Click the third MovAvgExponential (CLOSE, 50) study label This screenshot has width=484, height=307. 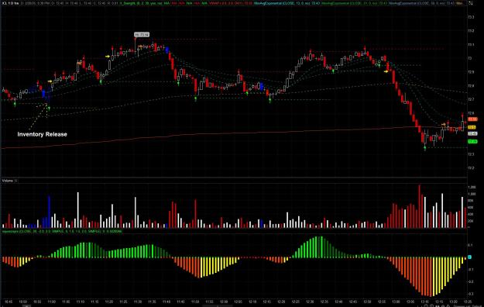coord(421,3)
